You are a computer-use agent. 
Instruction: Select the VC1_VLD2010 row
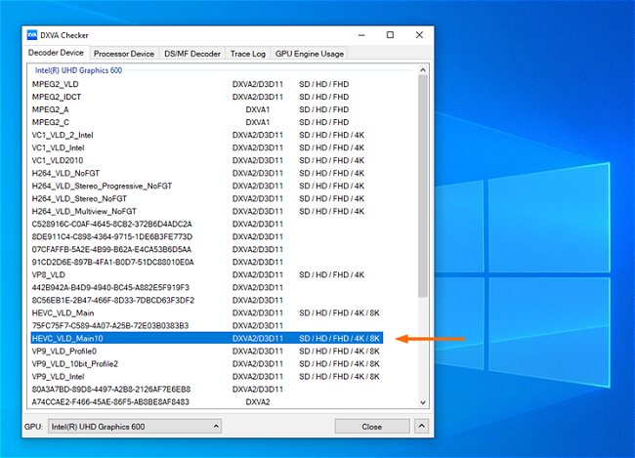[x=206, y=160]
